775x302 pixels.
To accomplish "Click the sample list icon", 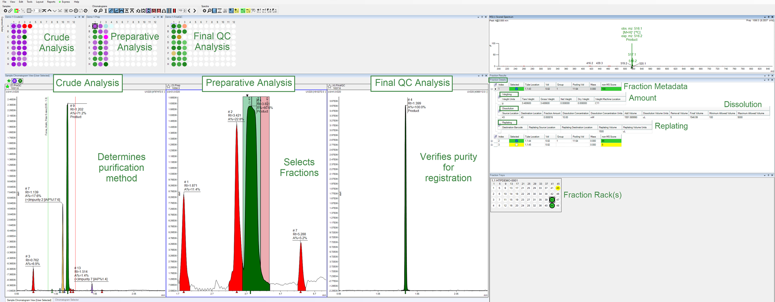I will pyautogui.click(x=66, y=11).
